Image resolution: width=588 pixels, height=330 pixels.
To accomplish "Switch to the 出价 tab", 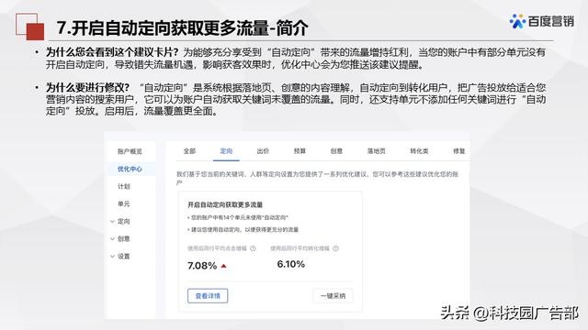I will pos(263,151).
